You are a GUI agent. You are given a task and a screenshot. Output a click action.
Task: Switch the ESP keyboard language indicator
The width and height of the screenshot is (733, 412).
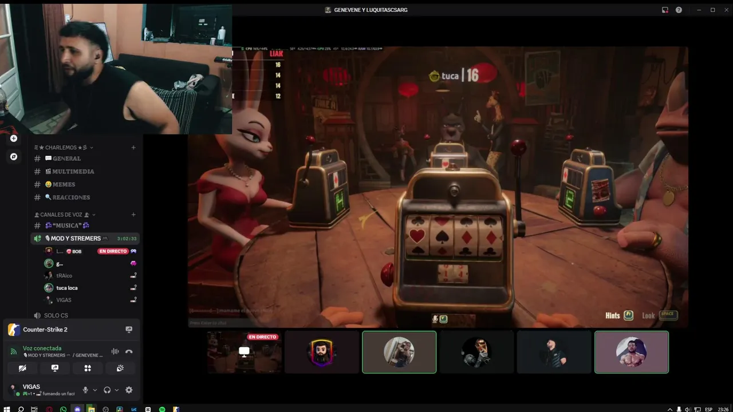[708, 409]
